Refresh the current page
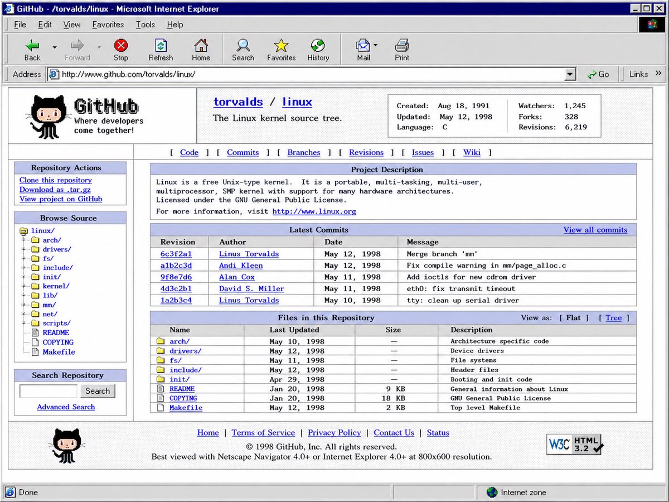 (x=161, y=50)
